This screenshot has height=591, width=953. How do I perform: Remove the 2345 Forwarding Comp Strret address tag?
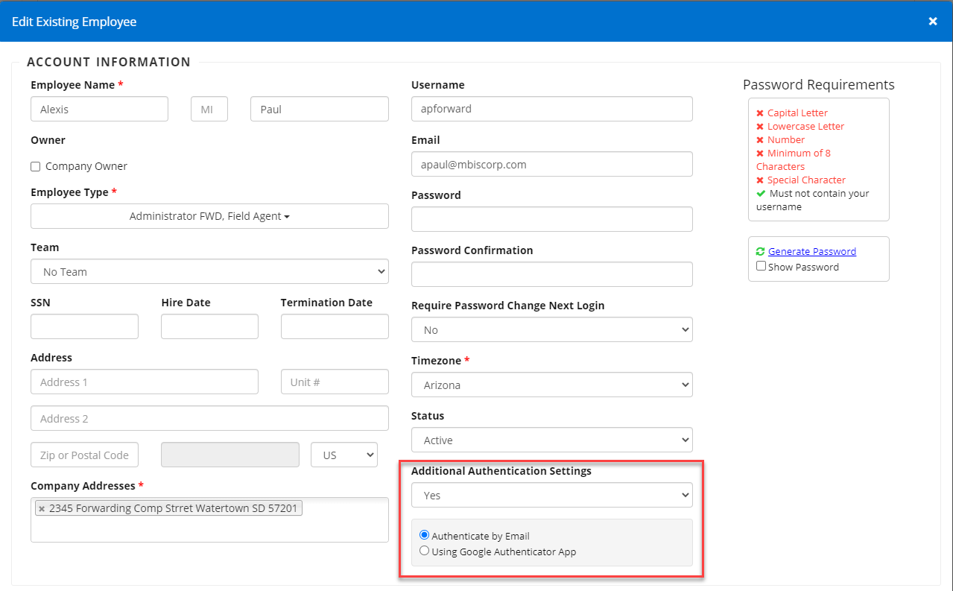coord(42,509)
